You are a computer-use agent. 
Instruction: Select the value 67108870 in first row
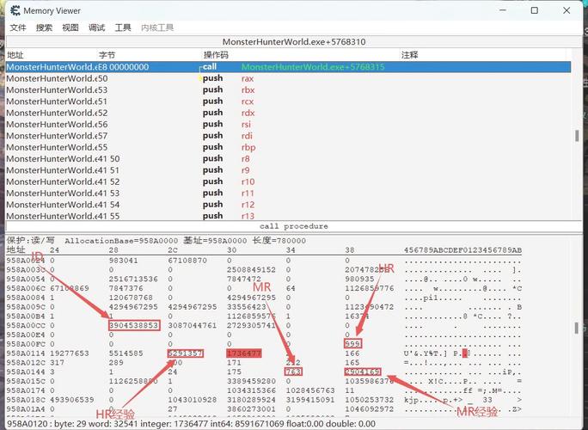pyautogui.click(x=187, y=260)
